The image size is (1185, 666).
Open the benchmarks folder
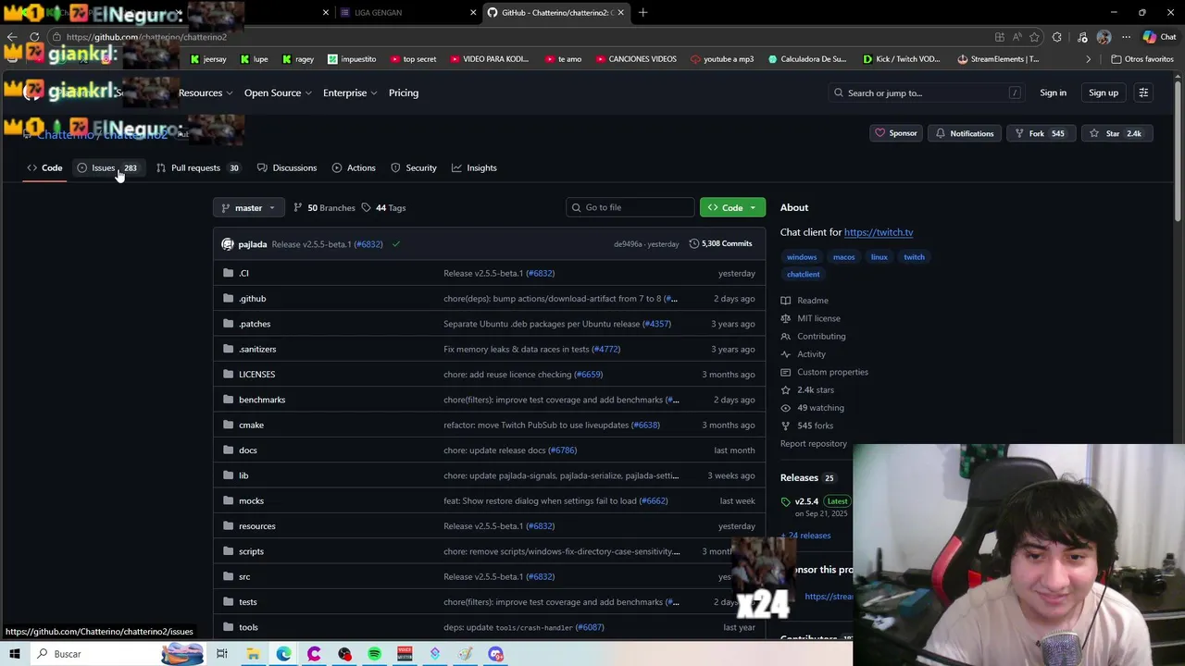[x=262, y=400]
